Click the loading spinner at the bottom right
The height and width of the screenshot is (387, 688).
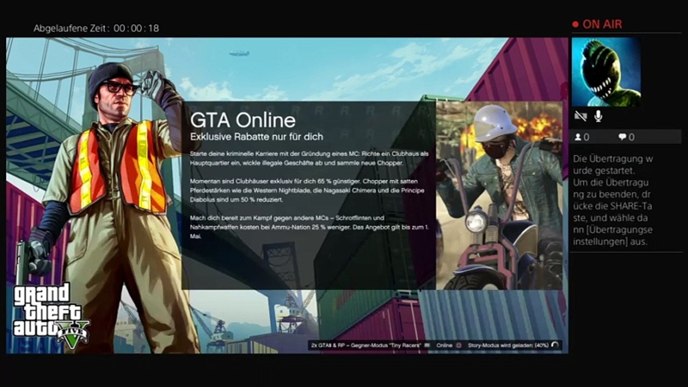pyautogui.click(x=555, y=346)
